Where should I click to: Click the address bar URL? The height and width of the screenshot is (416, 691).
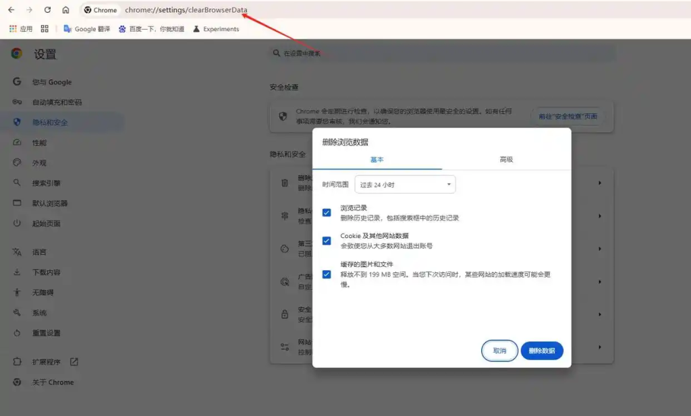(x=186, y=10)
